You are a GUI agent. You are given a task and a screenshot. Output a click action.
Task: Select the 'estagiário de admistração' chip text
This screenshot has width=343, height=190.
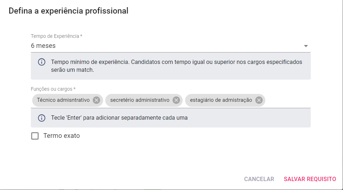[x=221, y=100]
